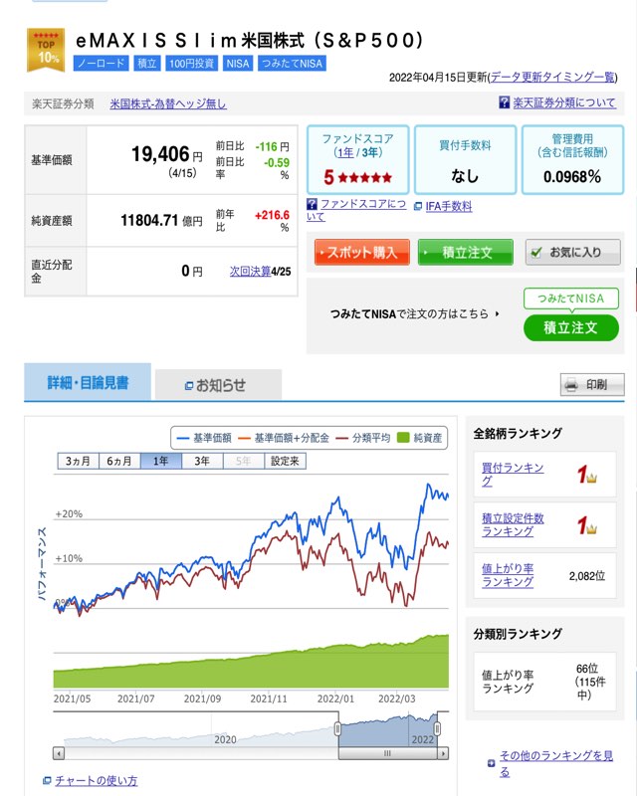
Task: Click the question icon beside ファンドスコアについて
Action: 313,204
